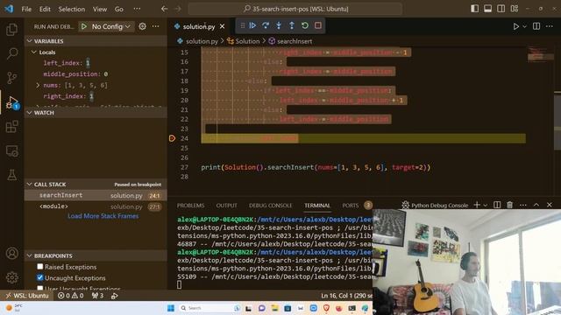This screenshot has height=315, width=561.
Task: Switch to the DEBUG CONSOLE tab
Action: click(271, 206)
